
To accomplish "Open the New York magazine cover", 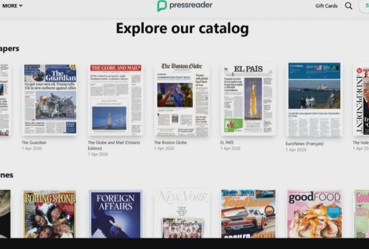I will point(182,214).
